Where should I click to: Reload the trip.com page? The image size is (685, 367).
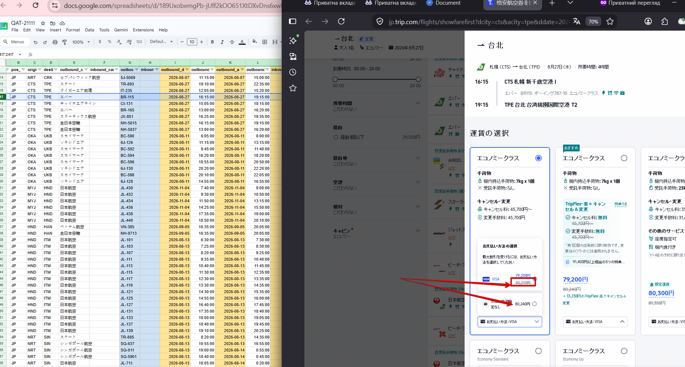click(341, 21)
